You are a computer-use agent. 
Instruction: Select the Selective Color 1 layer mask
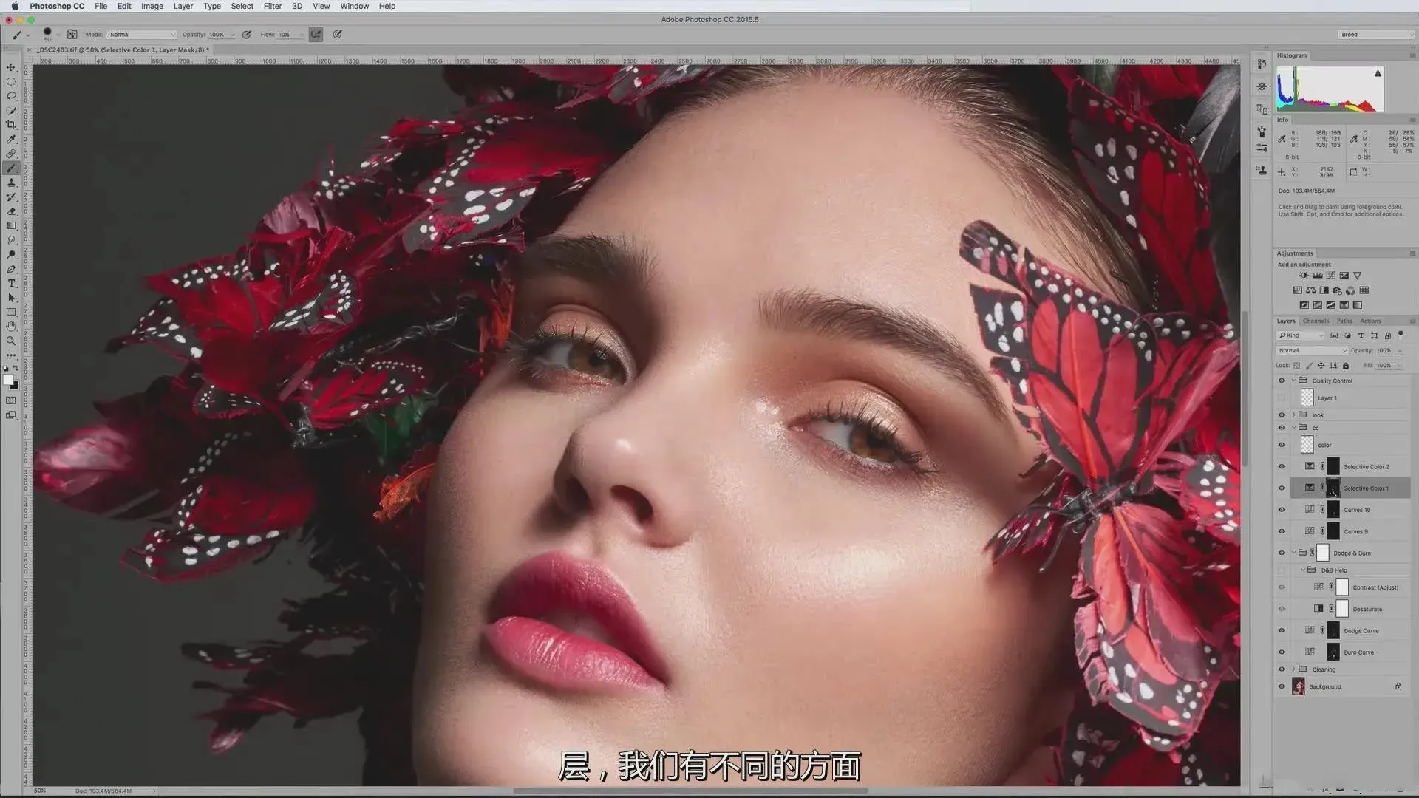coord(1333,488)
